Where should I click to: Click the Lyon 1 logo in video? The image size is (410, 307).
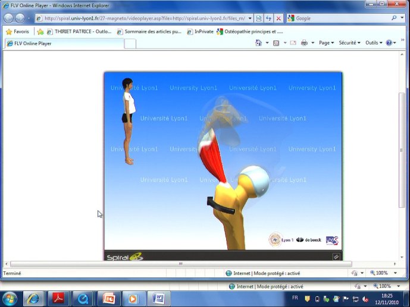pos(281,239)
